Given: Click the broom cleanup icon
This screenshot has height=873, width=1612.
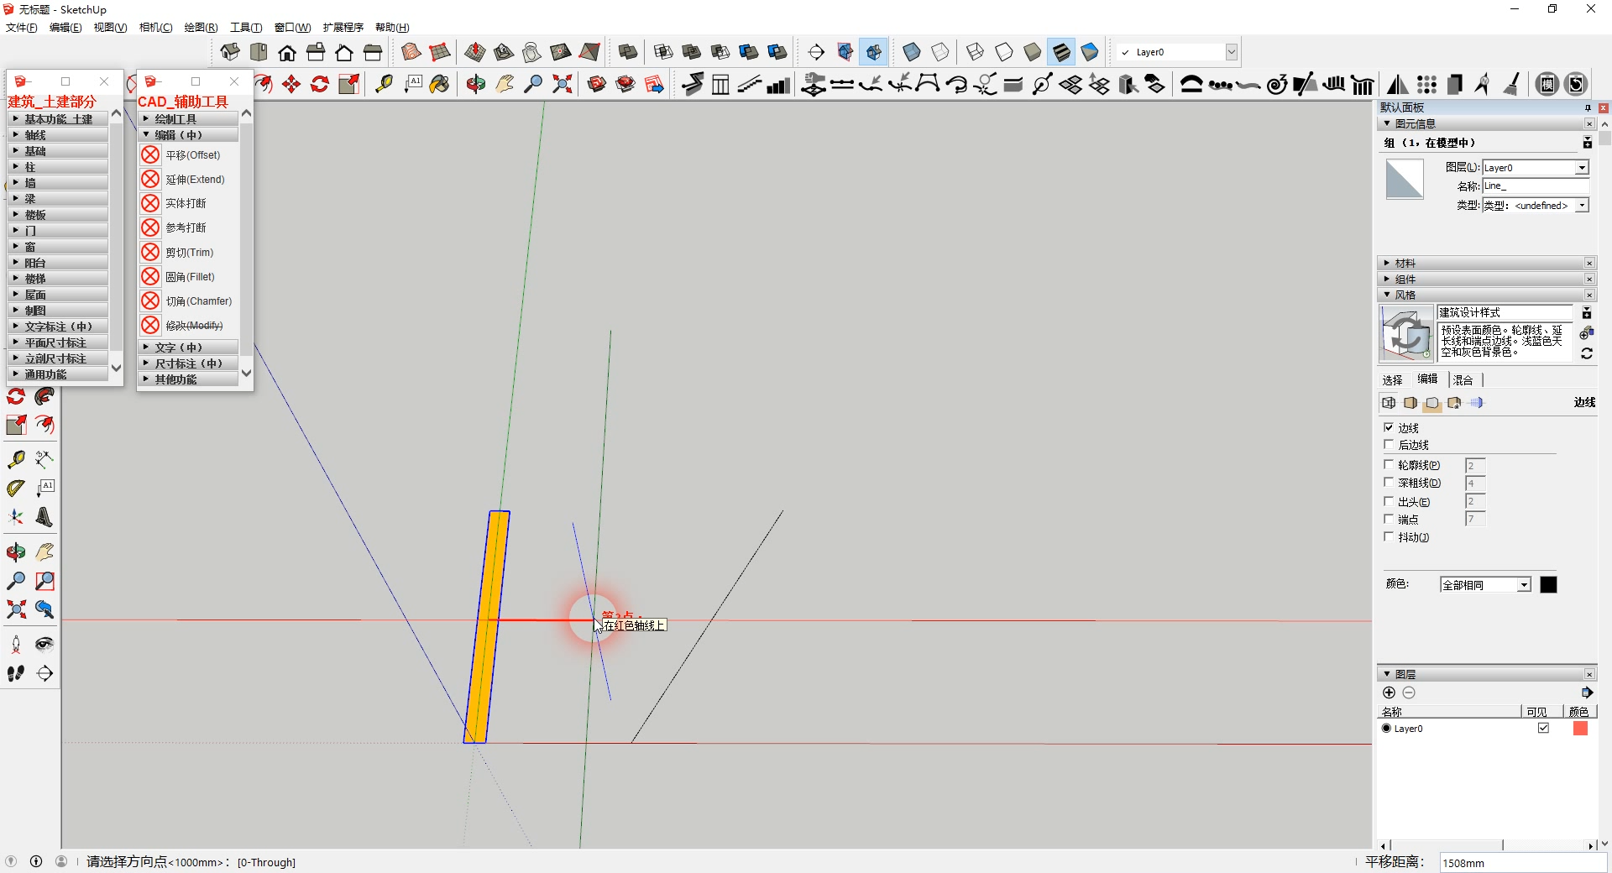Looking at the screenshot, I should (1511, 84).
